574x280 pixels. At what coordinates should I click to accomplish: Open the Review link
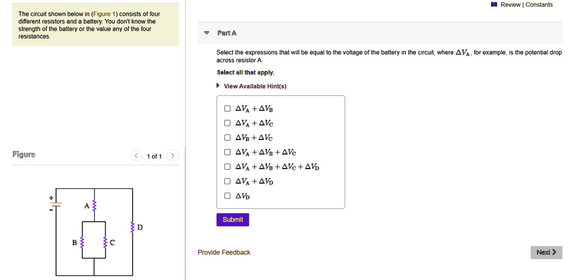tap(510, 5)
